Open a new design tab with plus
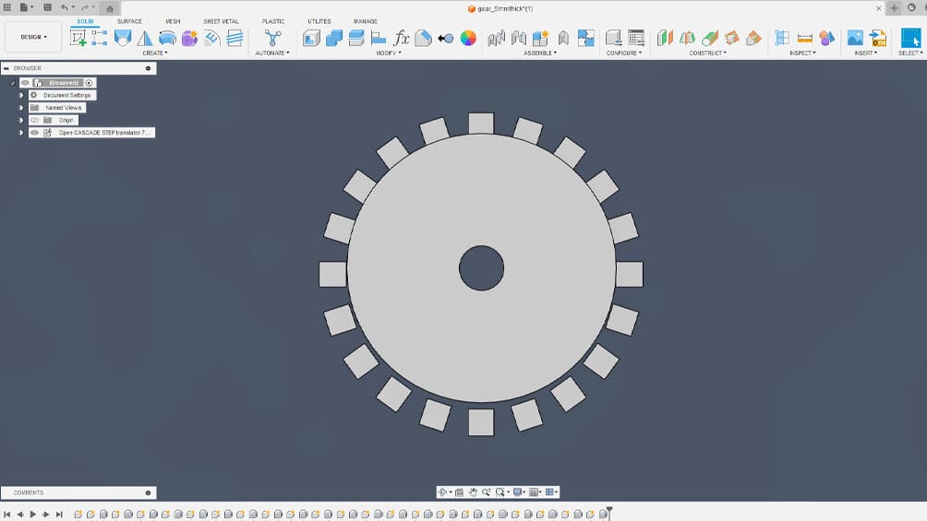 click(894, 7)
